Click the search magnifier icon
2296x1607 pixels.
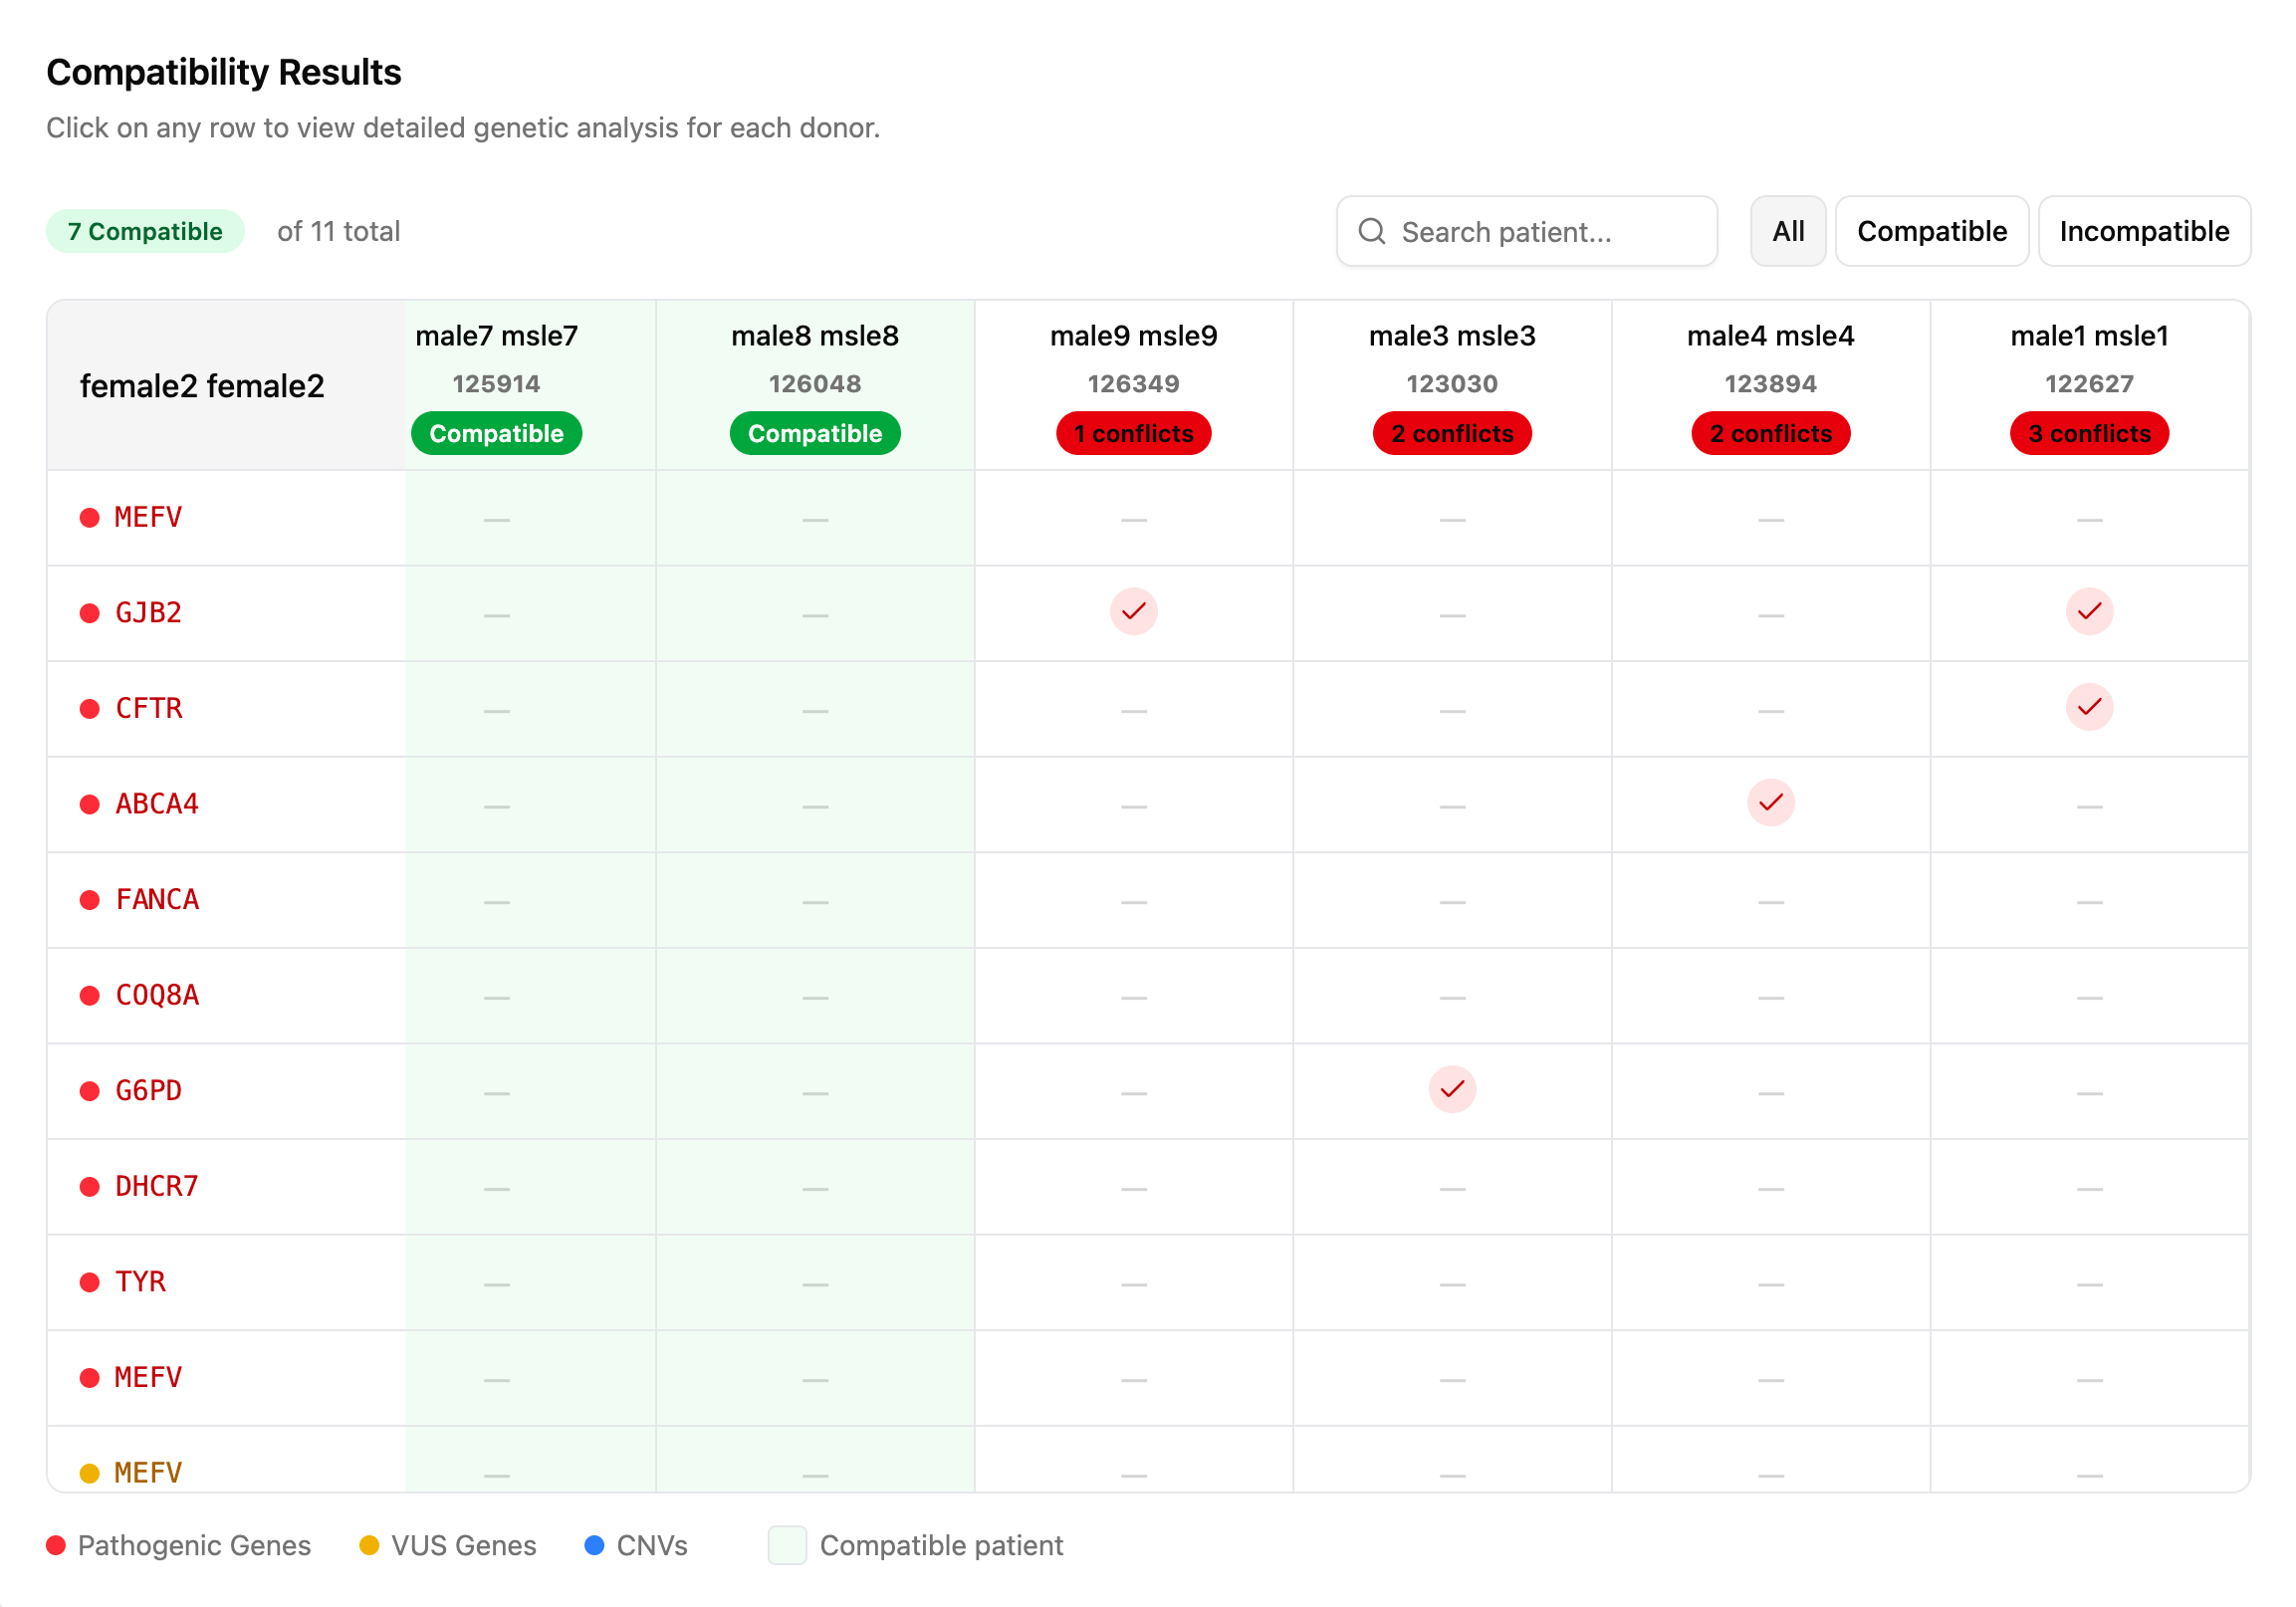(1372, 231)
